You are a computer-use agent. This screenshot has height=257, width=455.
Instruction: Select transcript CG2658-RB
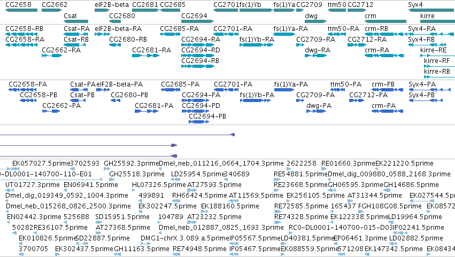pos(21,34)
